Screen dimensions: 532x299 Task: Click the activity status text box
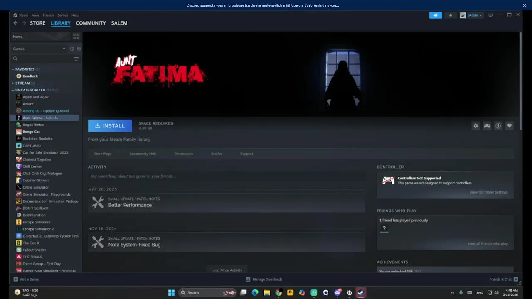click(227, 176)
